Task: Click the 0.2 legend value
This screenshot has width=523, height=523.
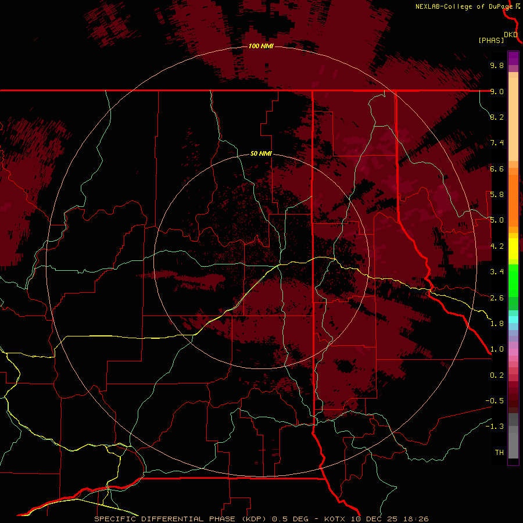Action: click(x=497, y=375)
